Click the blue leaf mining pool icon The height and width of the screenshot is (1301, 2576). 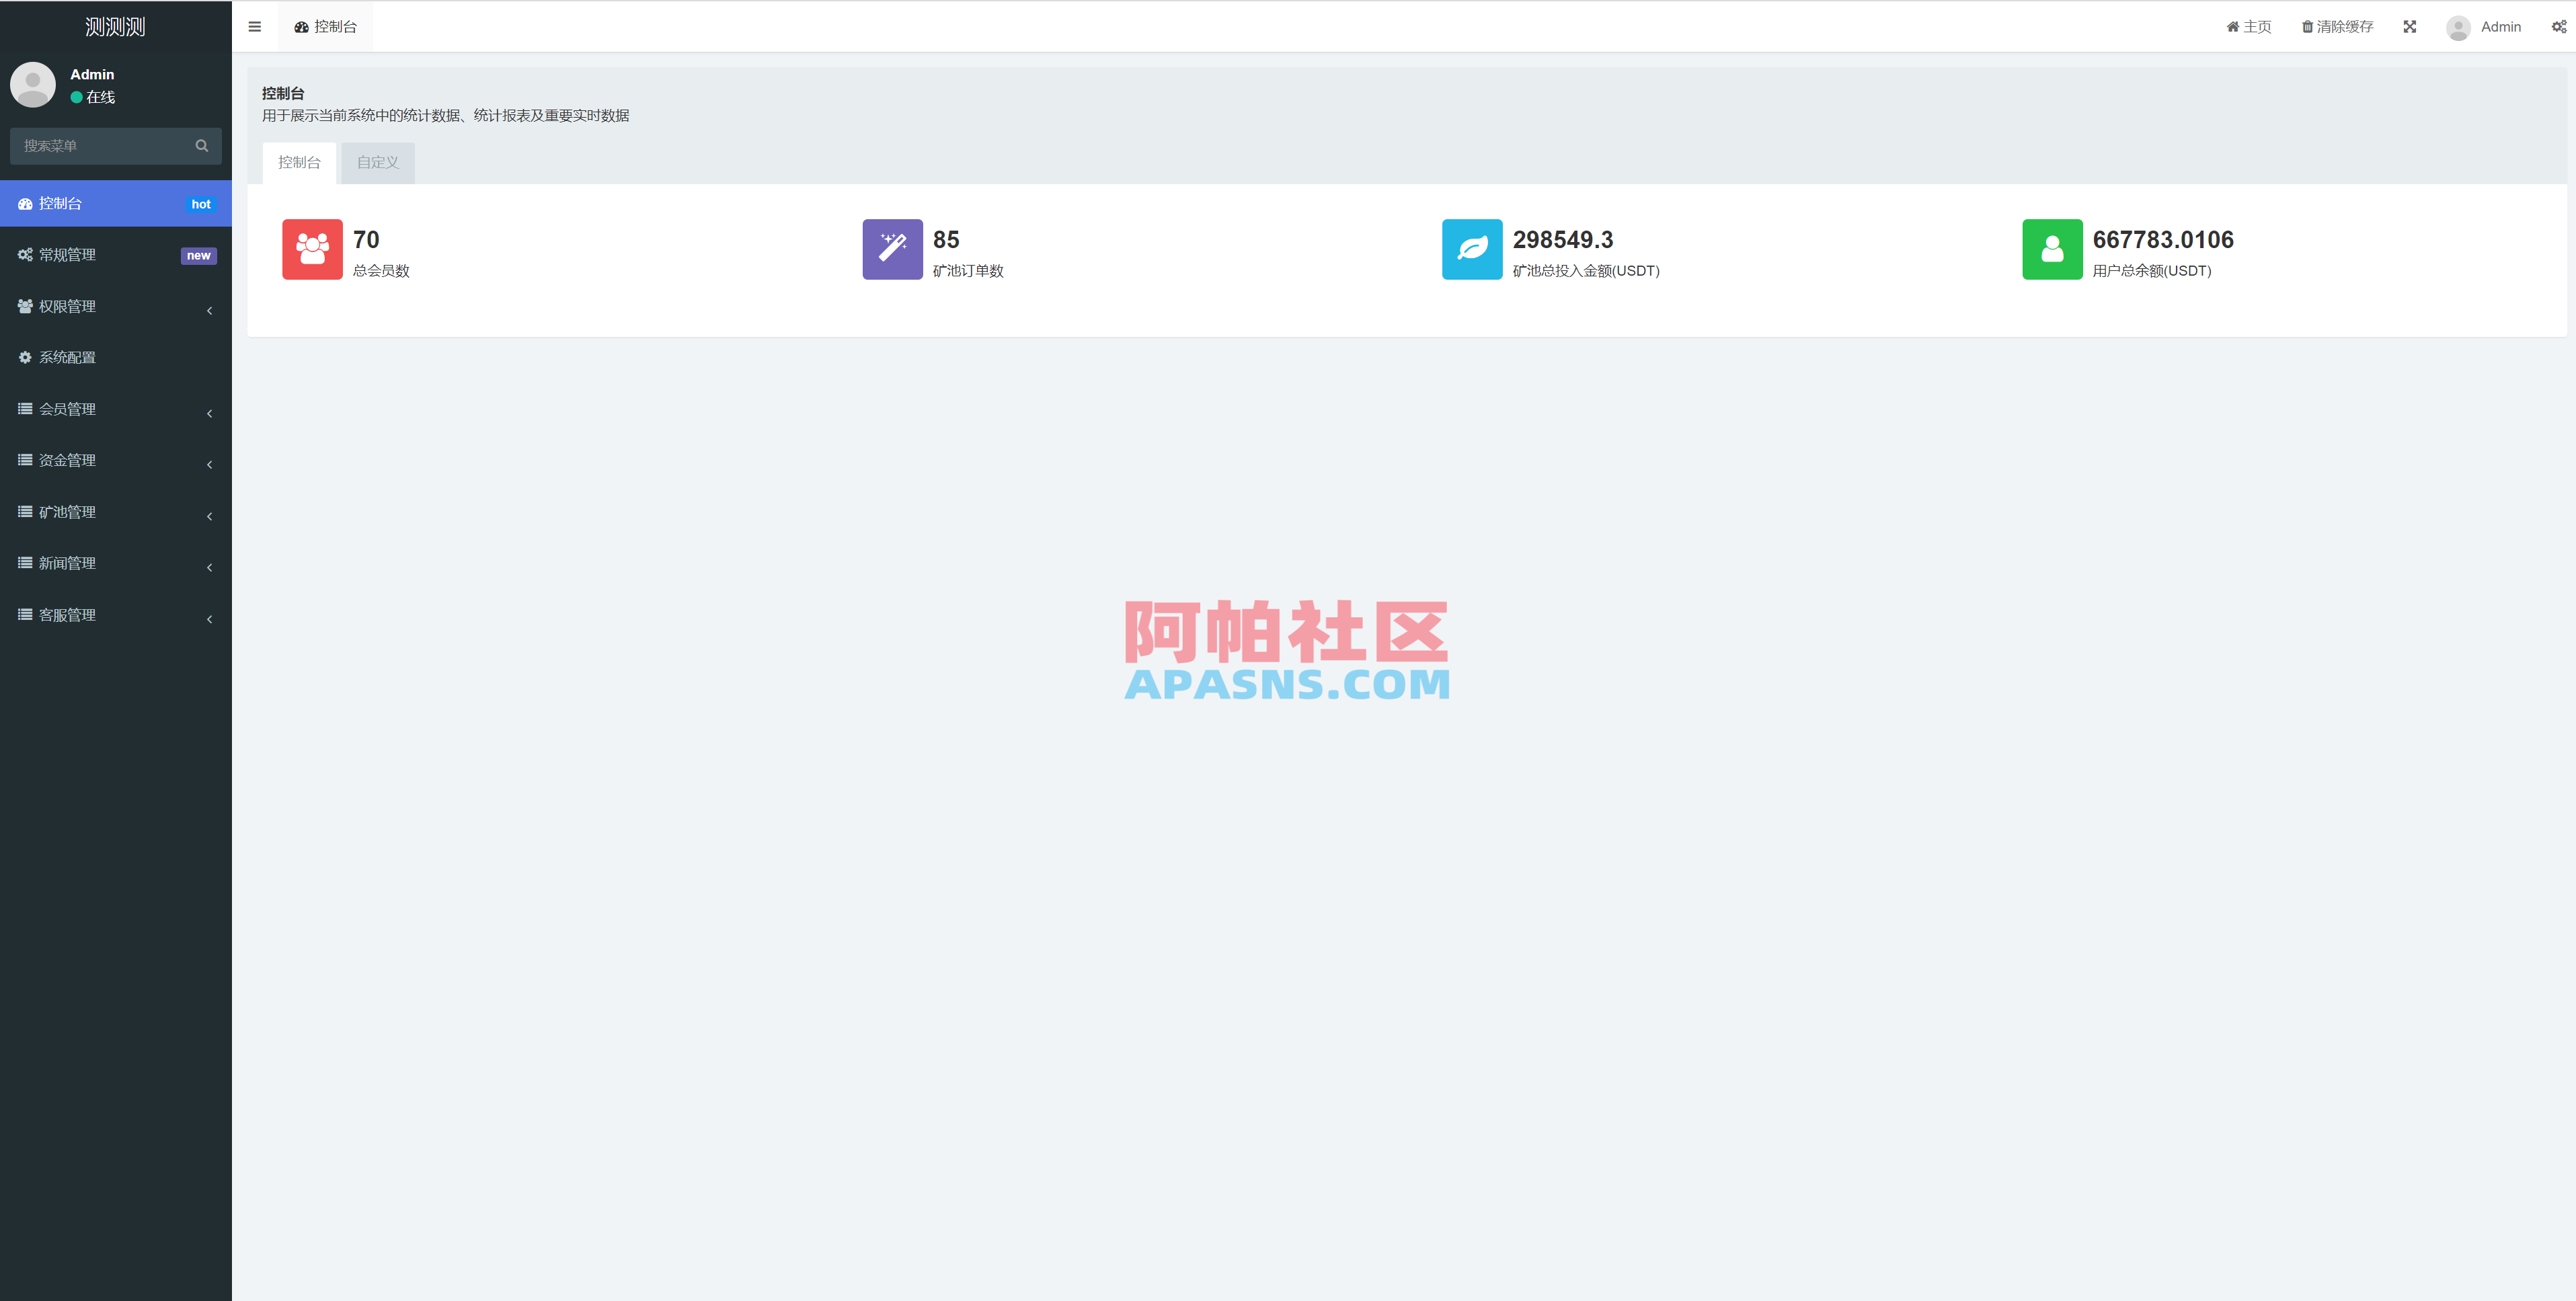pyautogui.click(x=1471, y=249)
